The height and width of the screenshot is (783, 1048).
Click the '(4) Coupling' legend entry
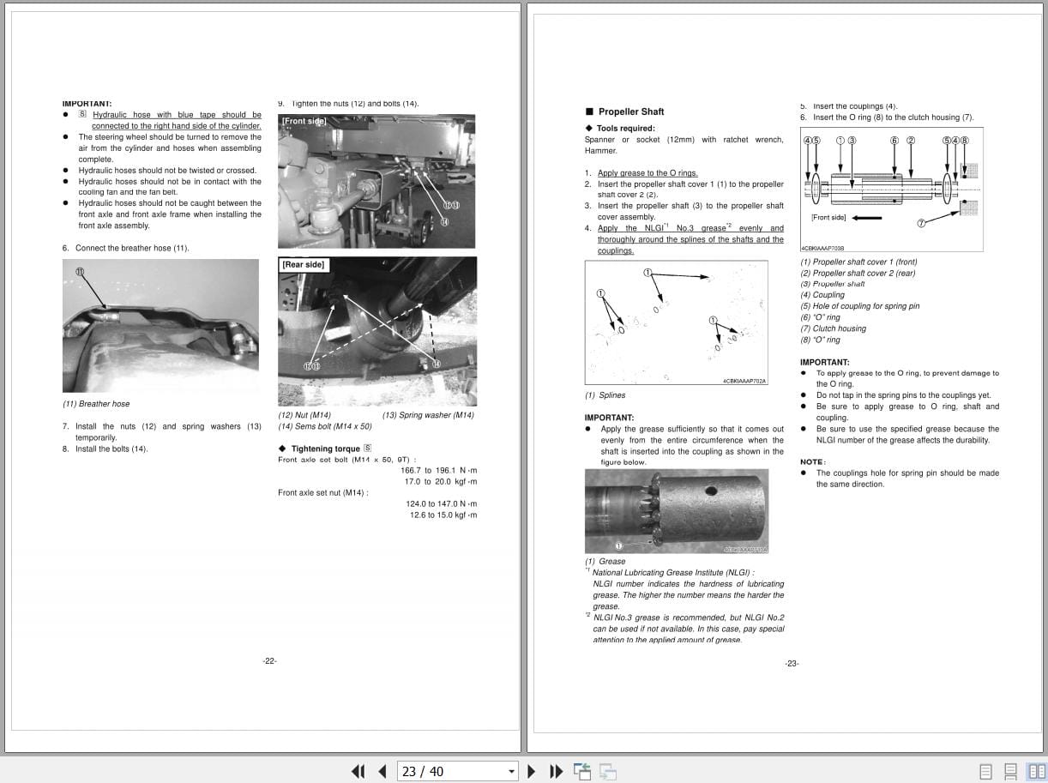coord(822,295)
